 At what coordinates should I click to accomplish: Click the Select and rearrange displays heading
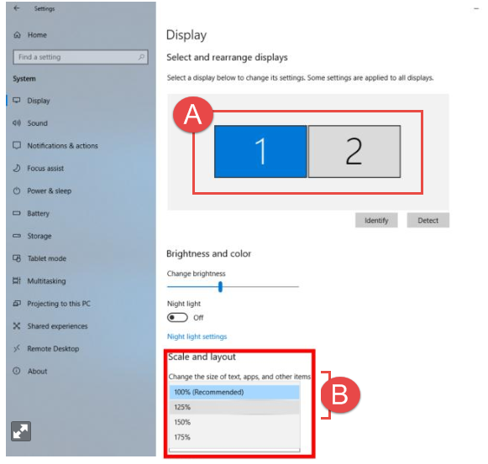[227, 58]
